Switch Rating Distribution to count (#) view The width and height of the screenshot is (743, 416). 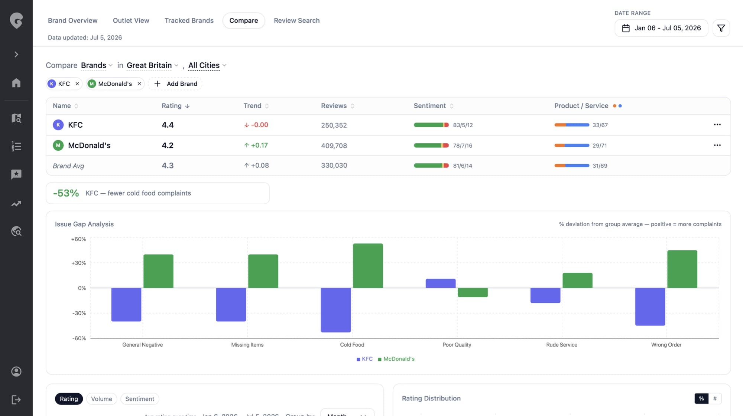pyautogui.click(x=715, y=399)
